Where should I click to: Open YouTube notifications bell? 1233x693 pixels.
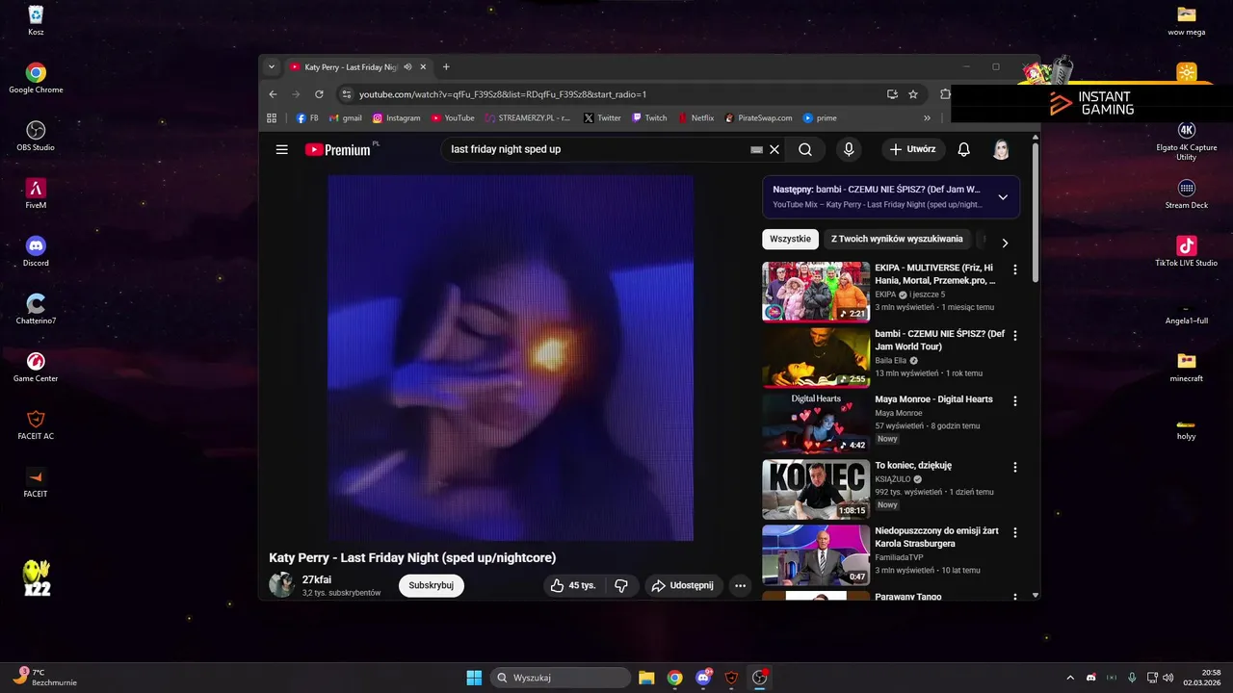(963, 149)
